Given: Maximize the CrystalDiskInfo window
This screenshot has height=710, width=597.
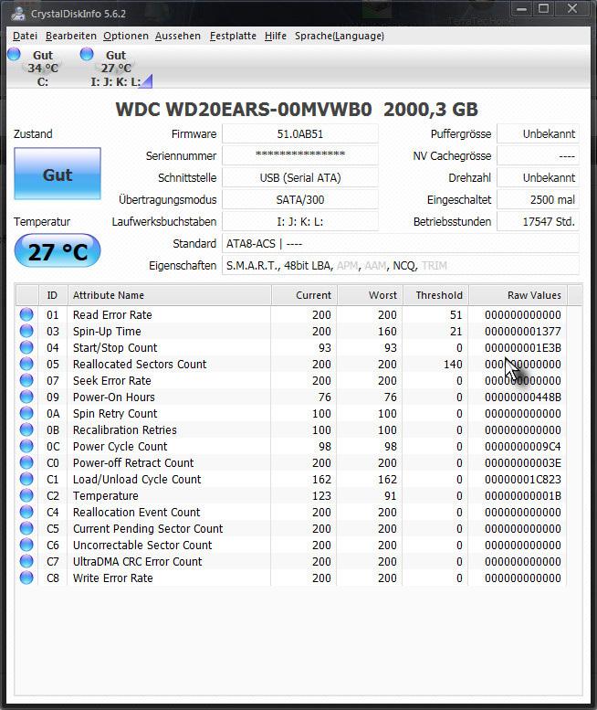Looking at the screenshot, I should tap(544, 8).
